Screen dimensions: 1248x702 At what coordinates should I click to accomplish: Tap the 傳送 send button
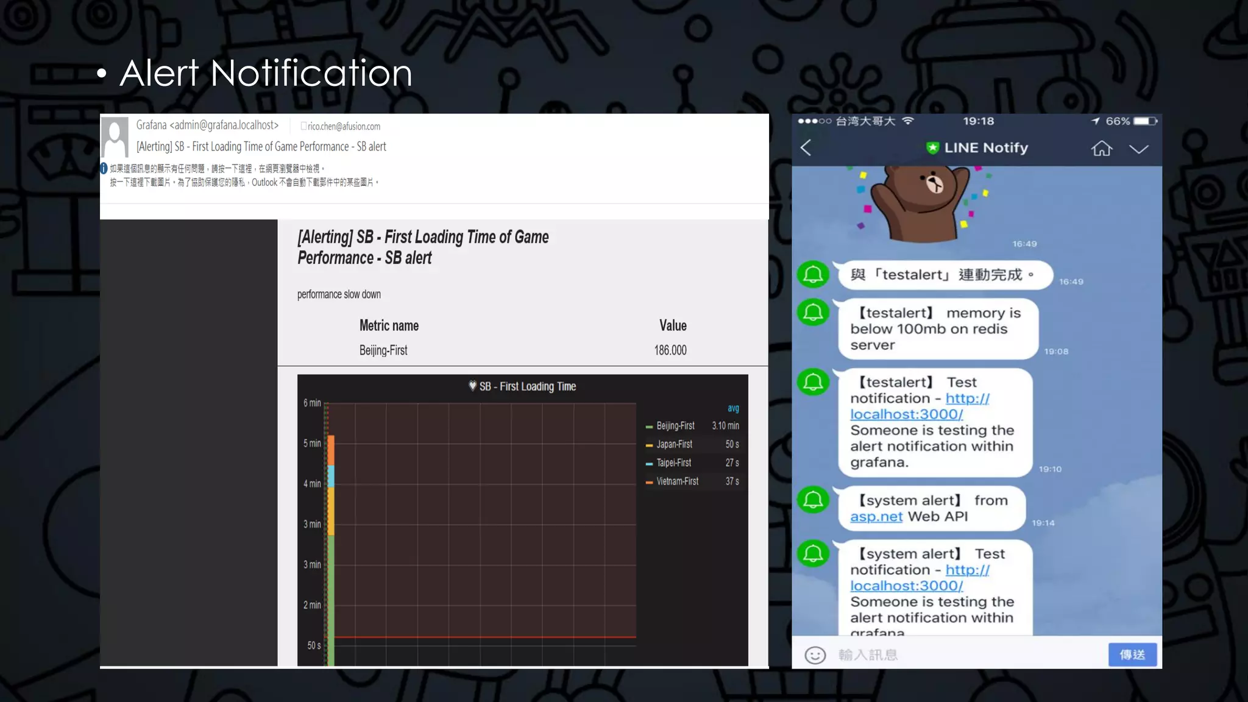[1132, 655]
